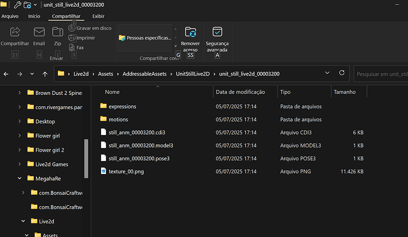Image resolution: width=408 pixels, height=237 pixels.
Task: Click Arquivo MODEL3 type cell
Action: tap(300, 146)
